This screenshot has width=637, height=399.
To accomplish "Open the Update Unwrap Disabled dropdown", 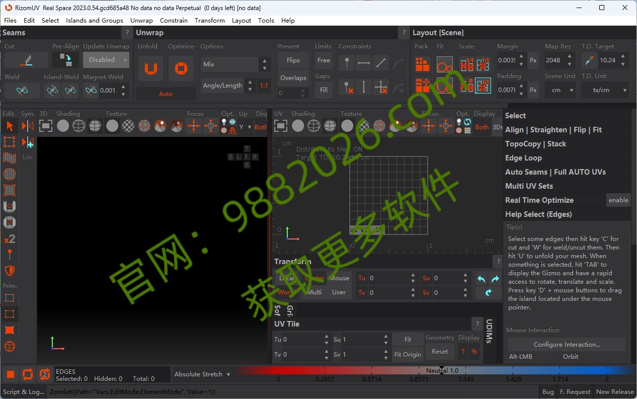I will [106, 60].
